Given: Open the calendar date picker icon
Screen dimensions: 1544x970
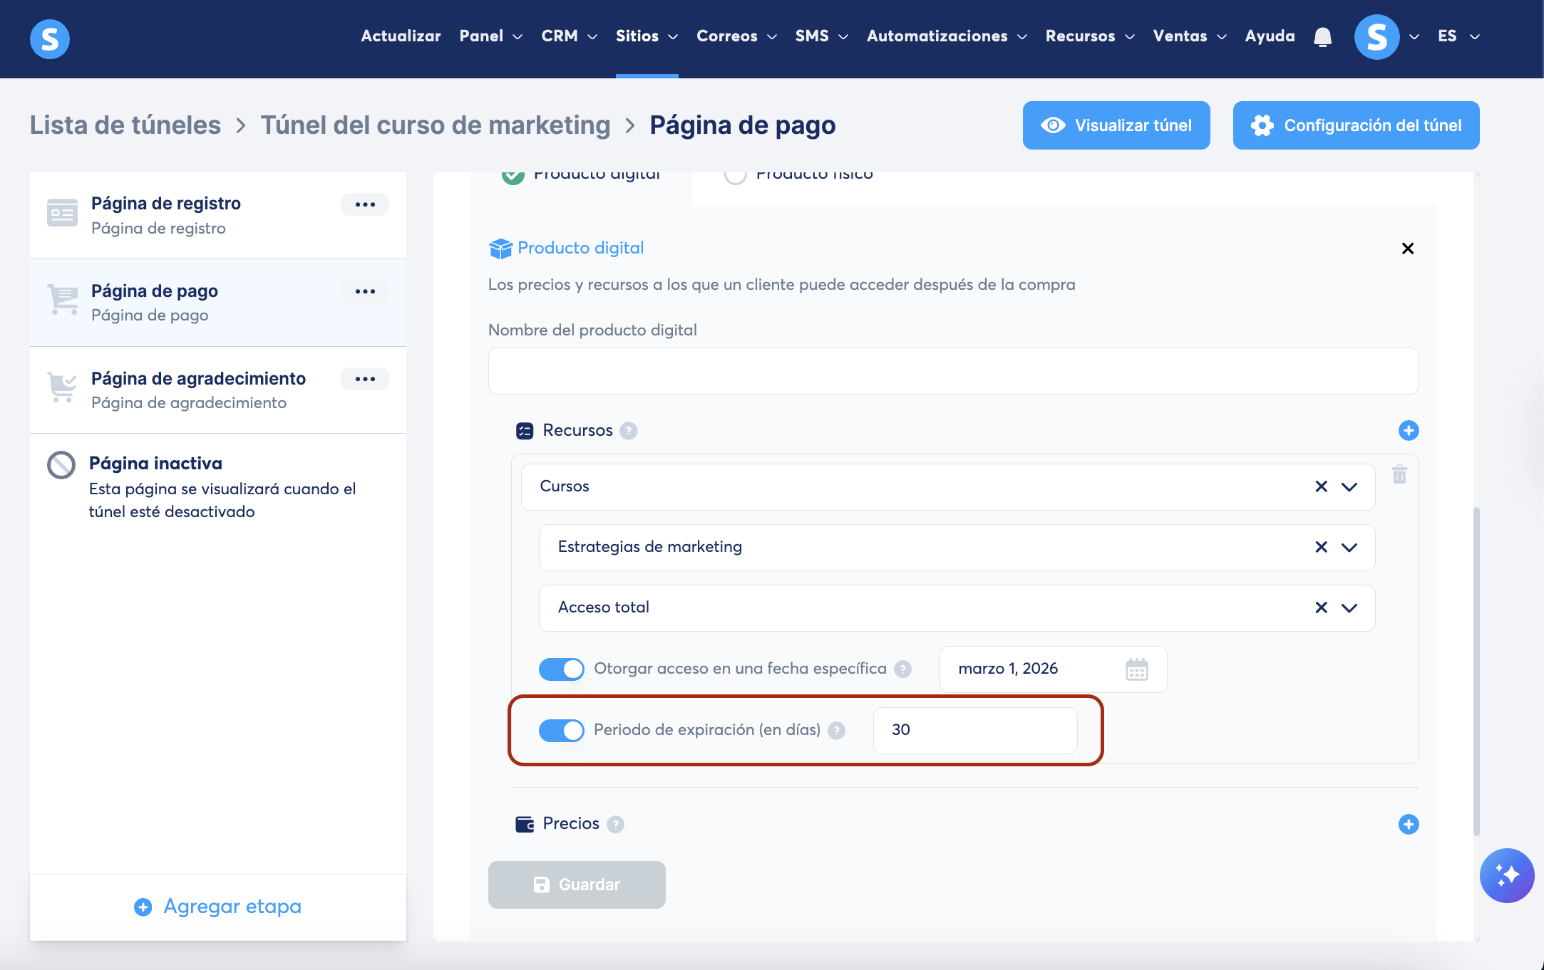Looking at the screenshot, I should pyautogui.click(x=1136, y=669).
